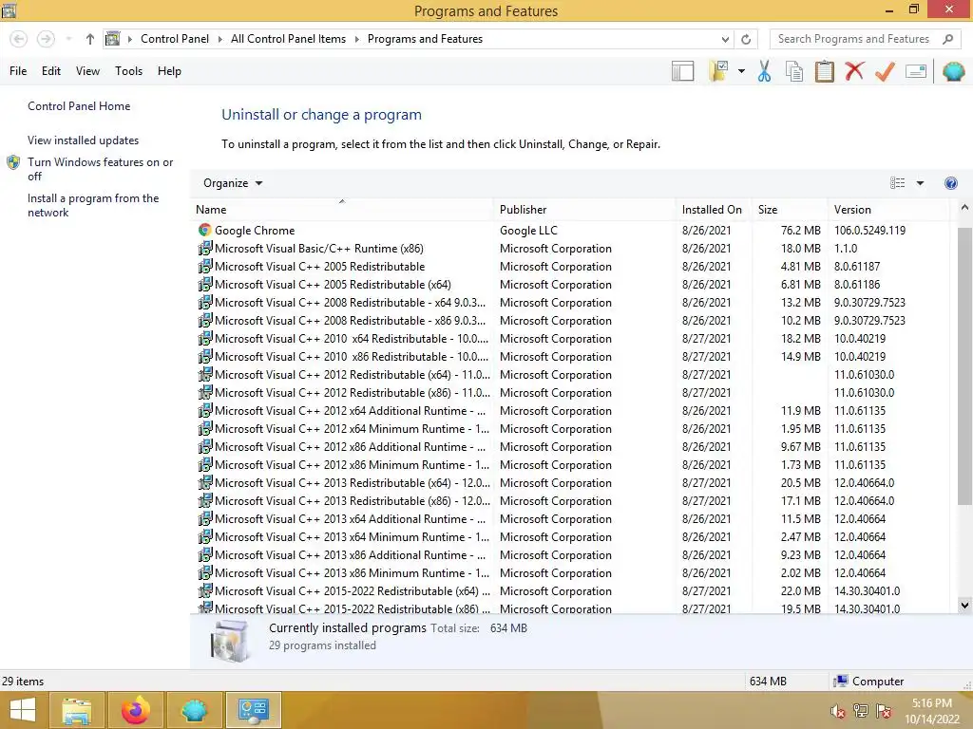Expand chevron after Control Panel breadcrumb
The width and height of the screenshot is (973, 729).
219,39
